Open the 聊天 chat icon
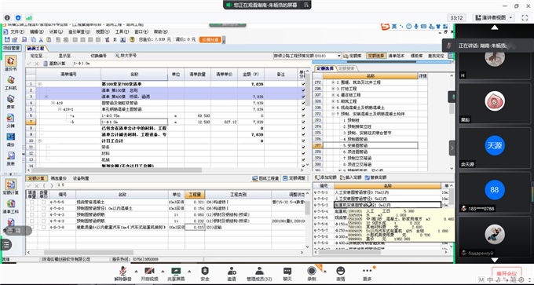 (x=287, y=271)
